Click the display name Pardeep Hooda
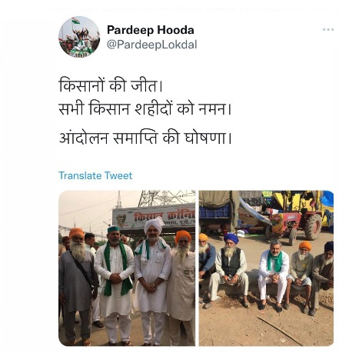 151,30
